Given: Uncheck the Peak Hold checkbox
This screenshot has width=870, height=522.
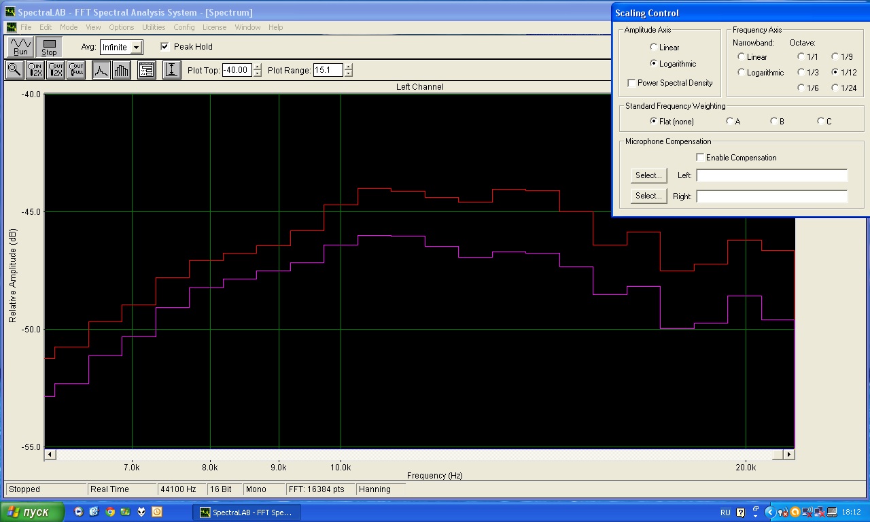Looking at the screenshot, I should pos(164,47).
